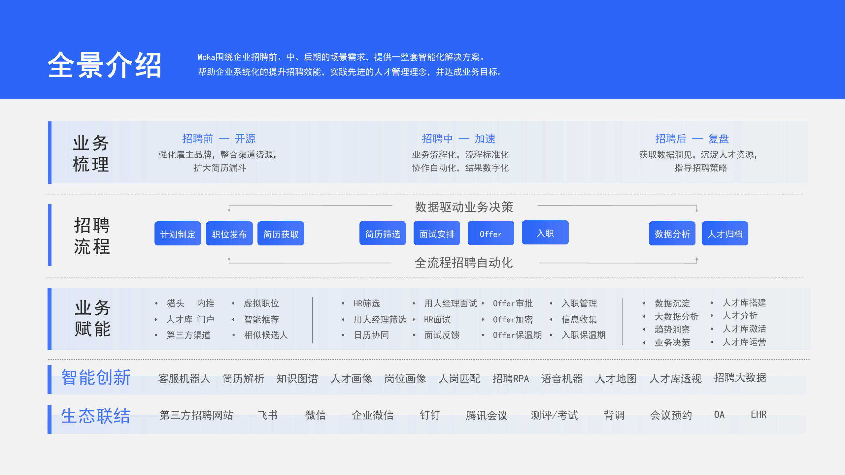The height and width of the screenshot is (475, 845).
Task: Click the 简历解析 entry
Action: (244, 378)
